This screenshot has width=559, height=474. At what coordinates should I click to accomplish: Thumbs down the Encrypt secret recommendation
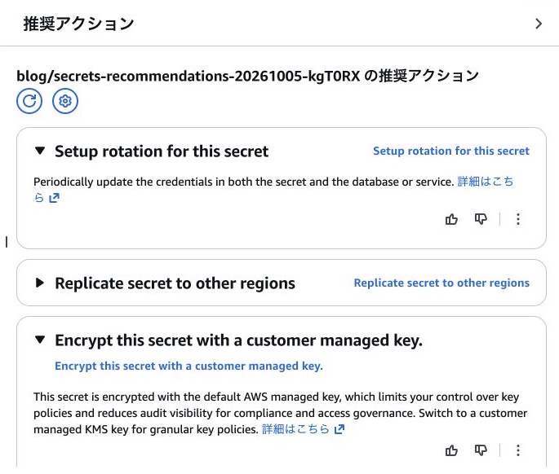click(481, 450)
